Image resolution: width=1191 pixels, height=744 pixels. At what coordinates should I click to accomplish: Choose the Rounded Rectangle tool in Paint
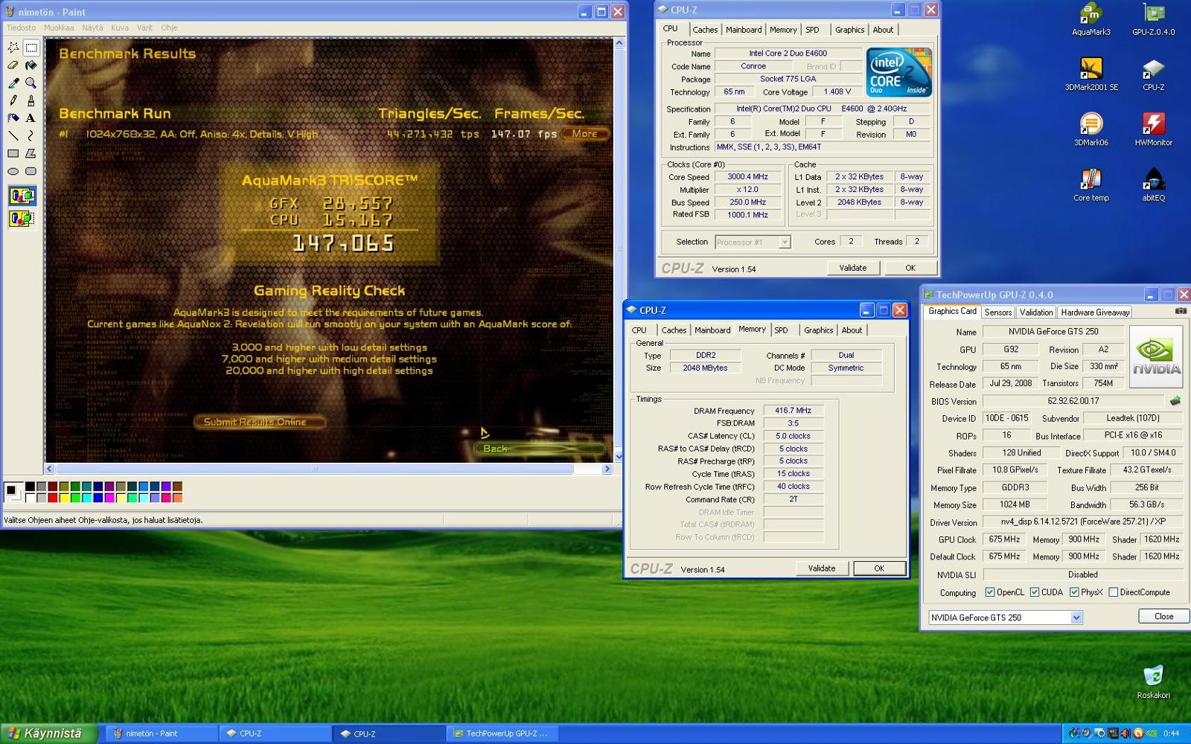tap(31, 171)
